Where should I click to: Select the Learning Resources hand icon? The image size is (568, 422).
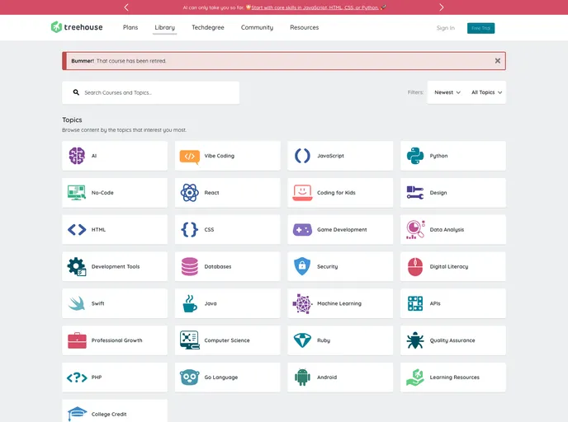tap(415, 377)
